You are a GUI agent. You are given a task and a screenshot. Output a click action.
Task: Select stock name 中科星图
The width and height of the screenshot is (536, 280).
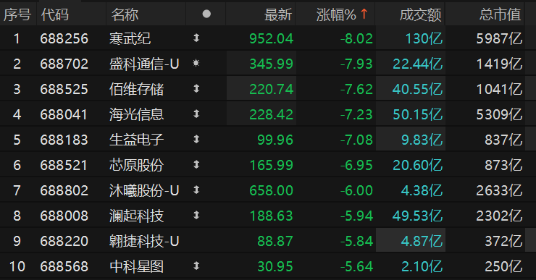coord(137,266)
